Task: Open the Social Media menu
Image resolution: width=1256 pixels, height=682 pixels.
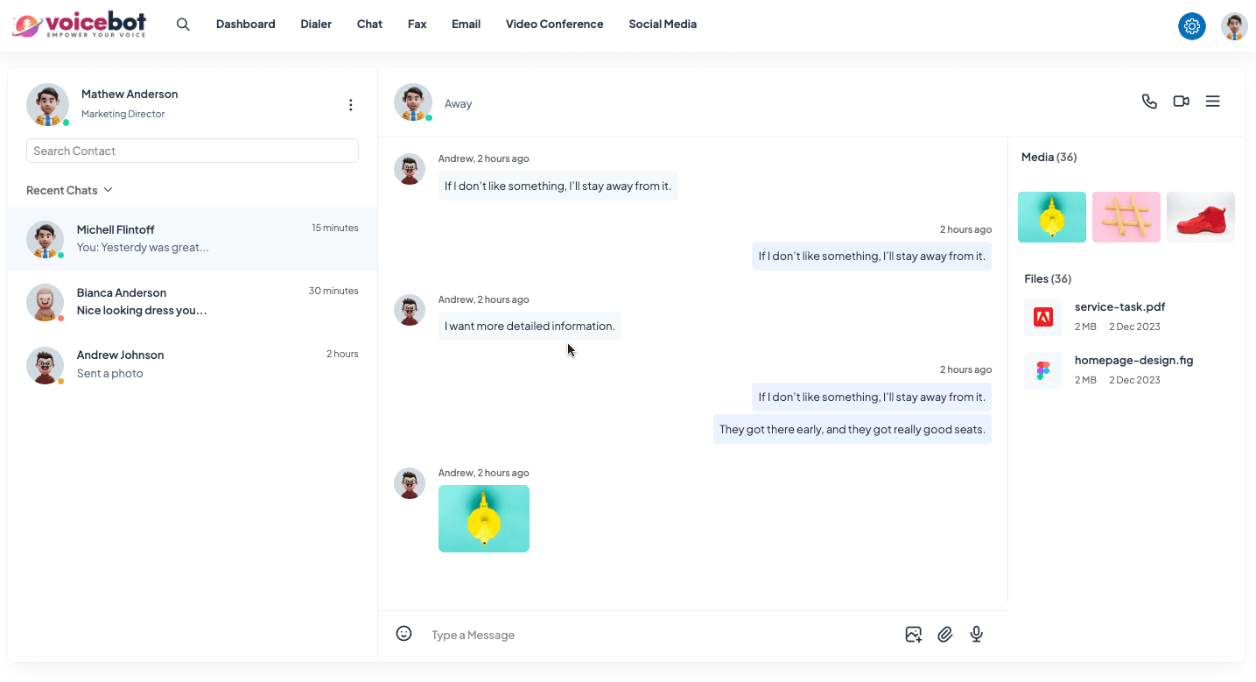Action: (x=663, y=25)
